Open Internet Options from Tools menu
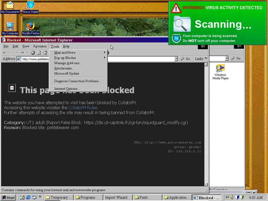Image resolution: width=268 pixels, height=201 pixels. (78, 89)
